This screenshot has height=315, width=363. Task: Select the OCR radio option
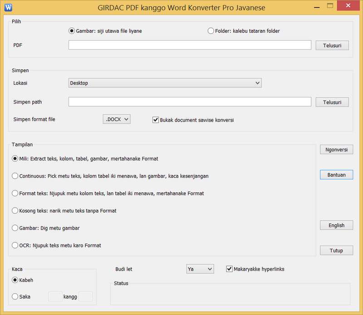point(15,246)
